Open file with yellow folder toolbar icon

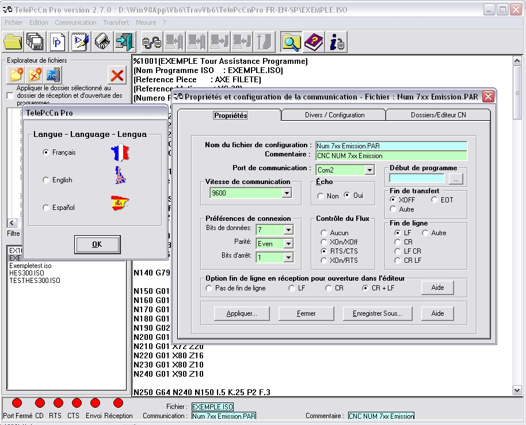coord(13,42)
